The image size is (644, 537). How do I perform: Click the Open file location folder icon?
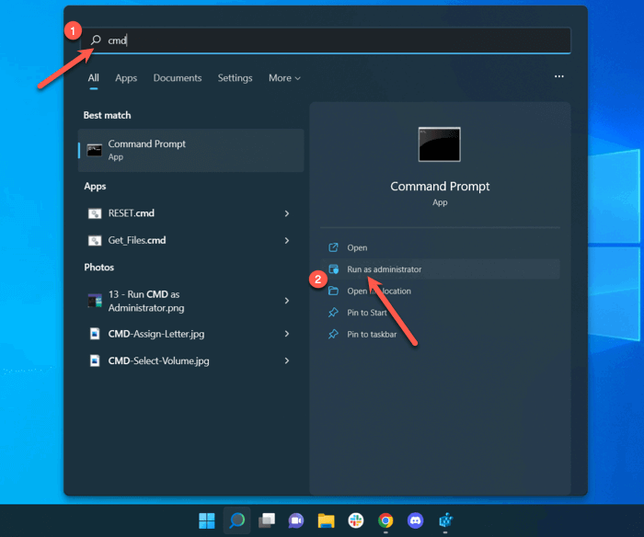pyautogui.click(x=333, y=291)
